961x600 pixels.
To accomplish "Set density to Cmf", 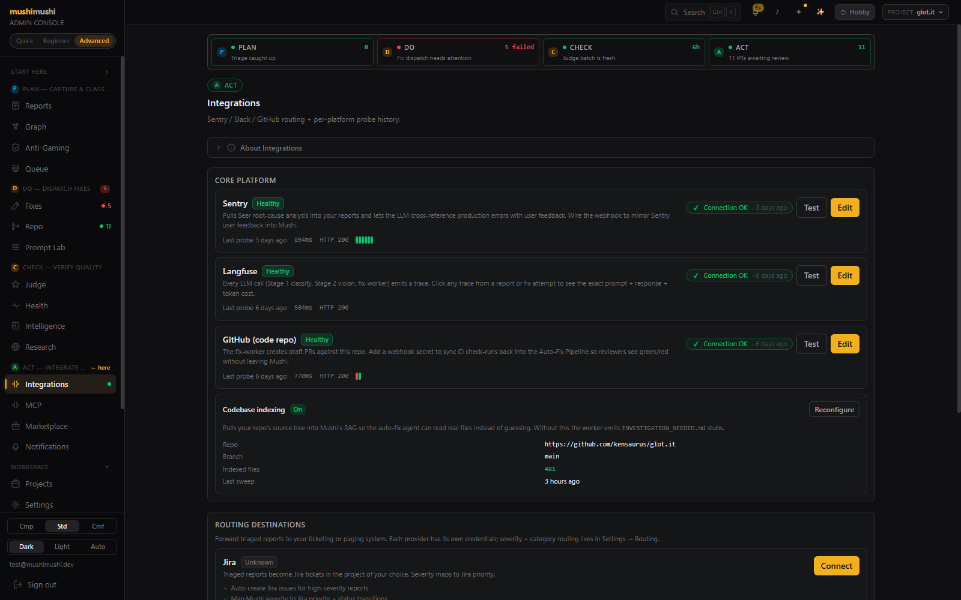I will pos(98,526).
